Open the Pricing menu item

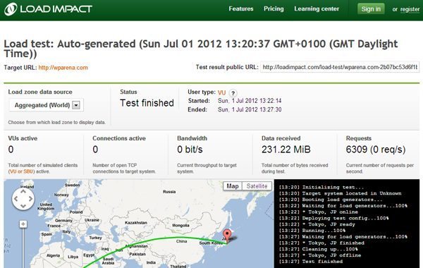click(274, 9)
